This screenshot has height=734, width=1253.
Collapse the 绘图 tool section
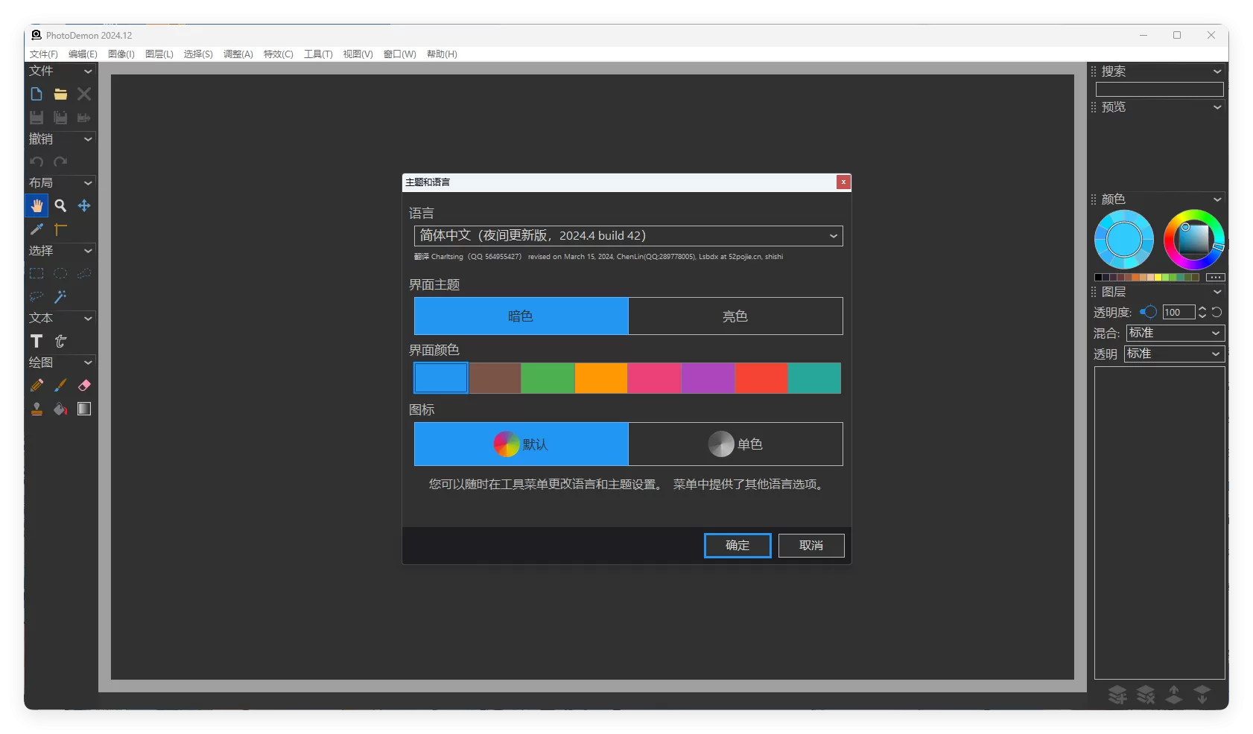click(88, 363)
